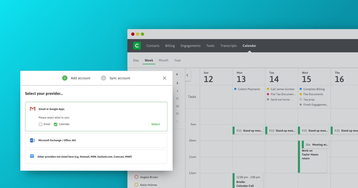This screenshot has width=358, height=188.
Task: Click the green Canopy logo icon
Action: 137,46
